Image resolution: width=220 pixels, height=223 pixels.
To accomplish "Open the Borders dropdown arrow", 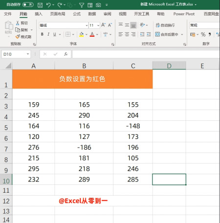I will [73, 34].
